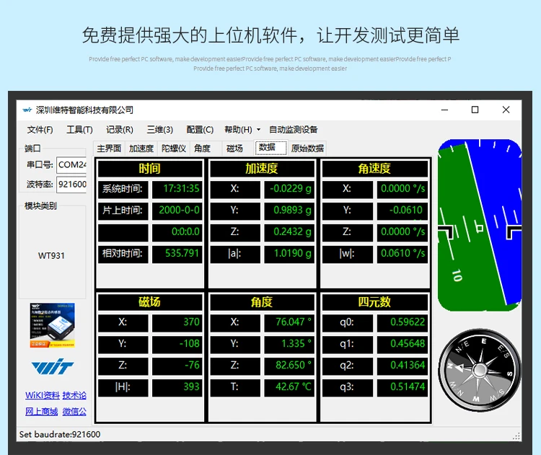Click relative time value 535.791
The image size is (541, 455).
(177, 254)
